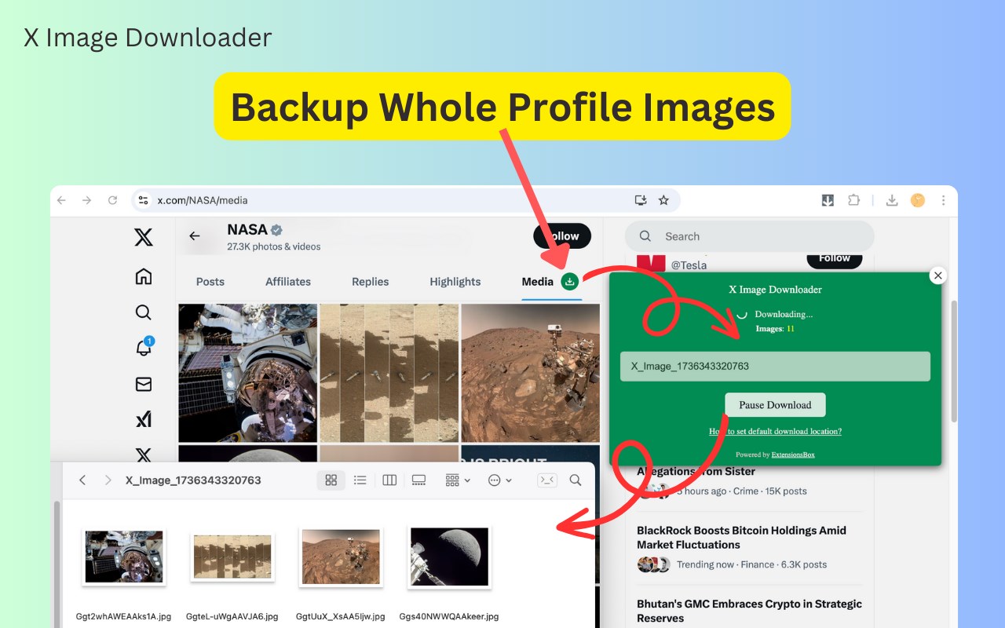Click the X_Image folder name input field
The image size is (1005, 628).
click(x=775, y=367)
